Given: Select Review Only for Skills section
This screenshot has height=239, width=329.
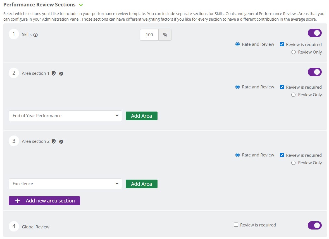Looking at the screenshot, I should point(293,52).
